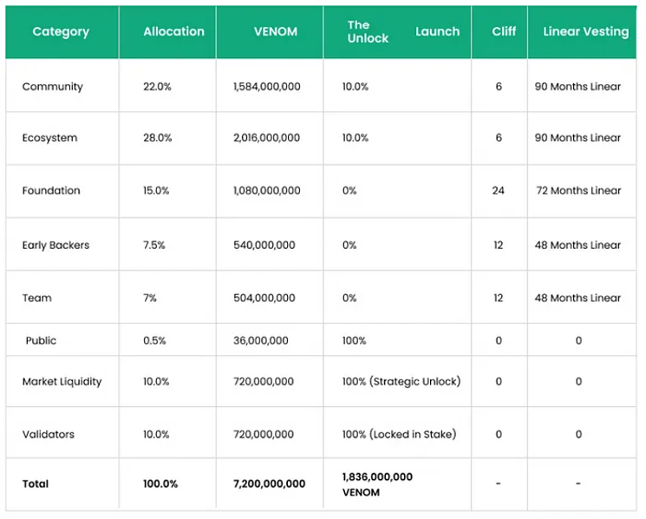This screenshot has width=646, height=519.
Task: Click Foundation's 0% launch unlock
Action: (349, 190)
